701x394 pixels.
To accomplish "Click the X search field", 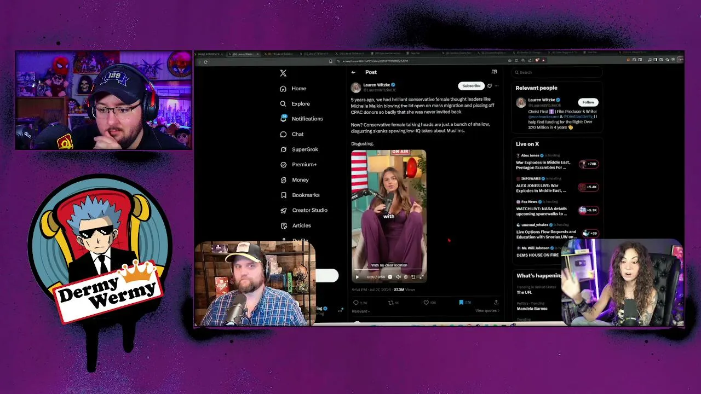I will click(x=558, y=72).
